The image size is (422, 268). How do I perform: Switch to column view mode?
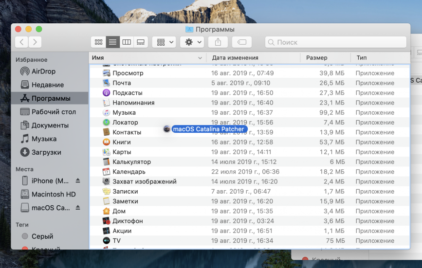(x=127, y=42)
